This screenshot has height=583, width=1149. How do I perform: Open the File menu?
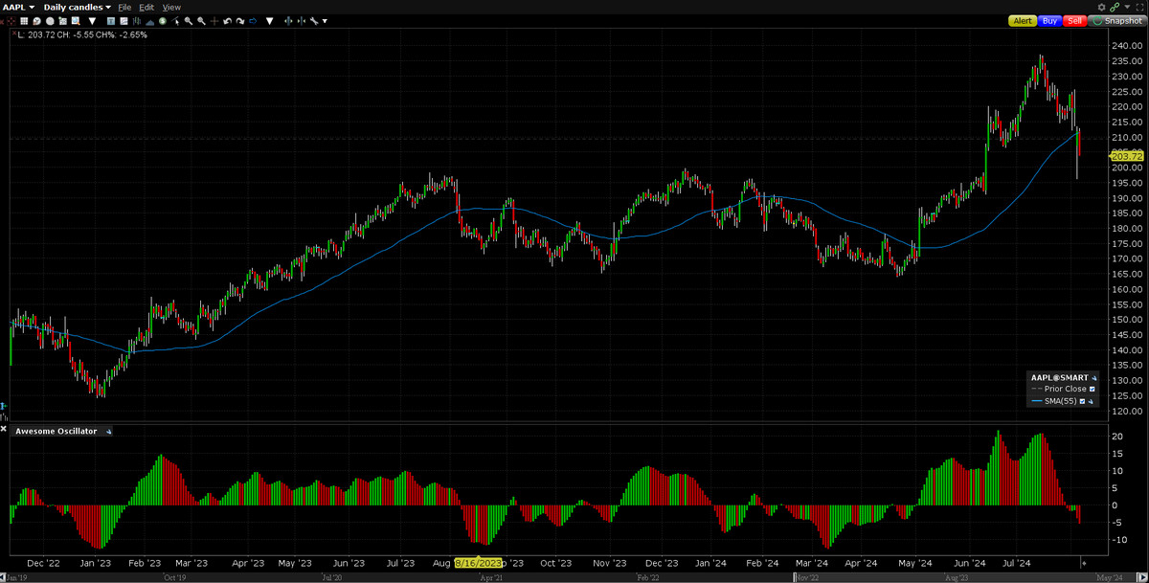125,7
